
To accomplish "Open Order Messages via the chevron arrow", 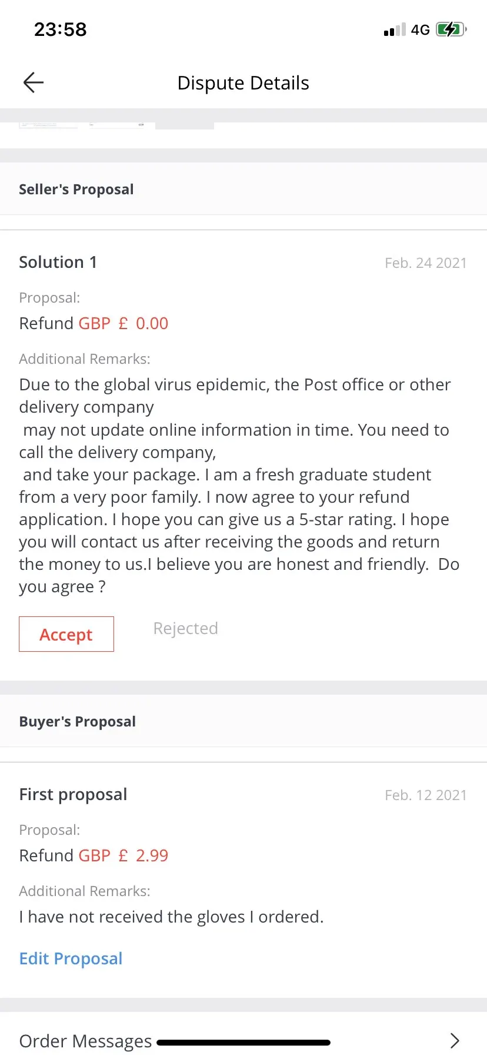I will [x=454, y=1040].
